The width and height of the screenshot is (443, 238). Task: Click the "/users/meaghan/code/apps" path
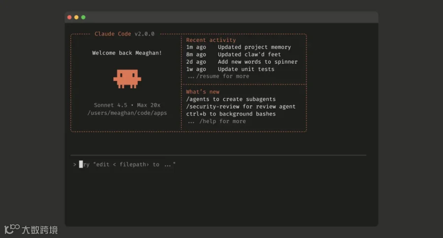tap(127, 113)
